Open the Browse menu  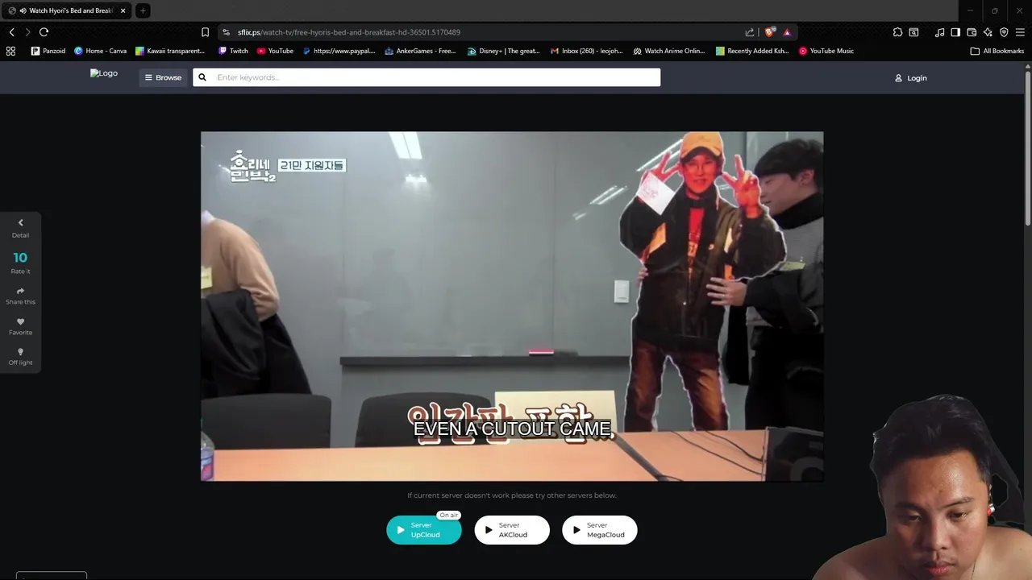pos(163,77)
